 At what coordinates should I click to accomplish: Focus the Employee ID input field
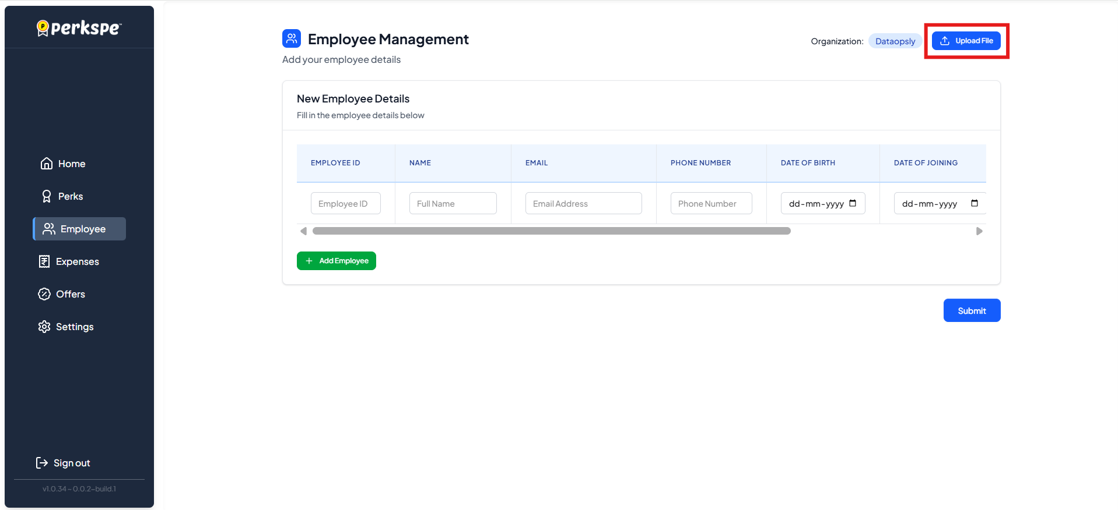point(345,204)
